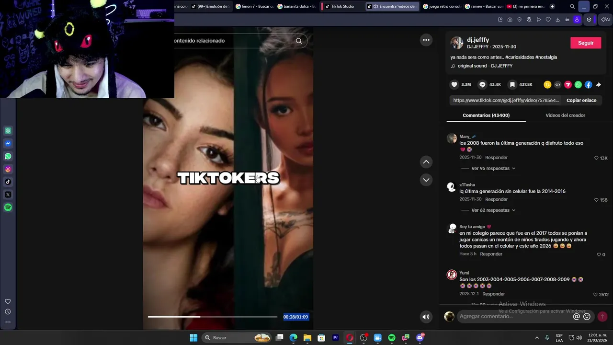
Task: Click 'Copiar enlace' button
Action: click(581, 100)
